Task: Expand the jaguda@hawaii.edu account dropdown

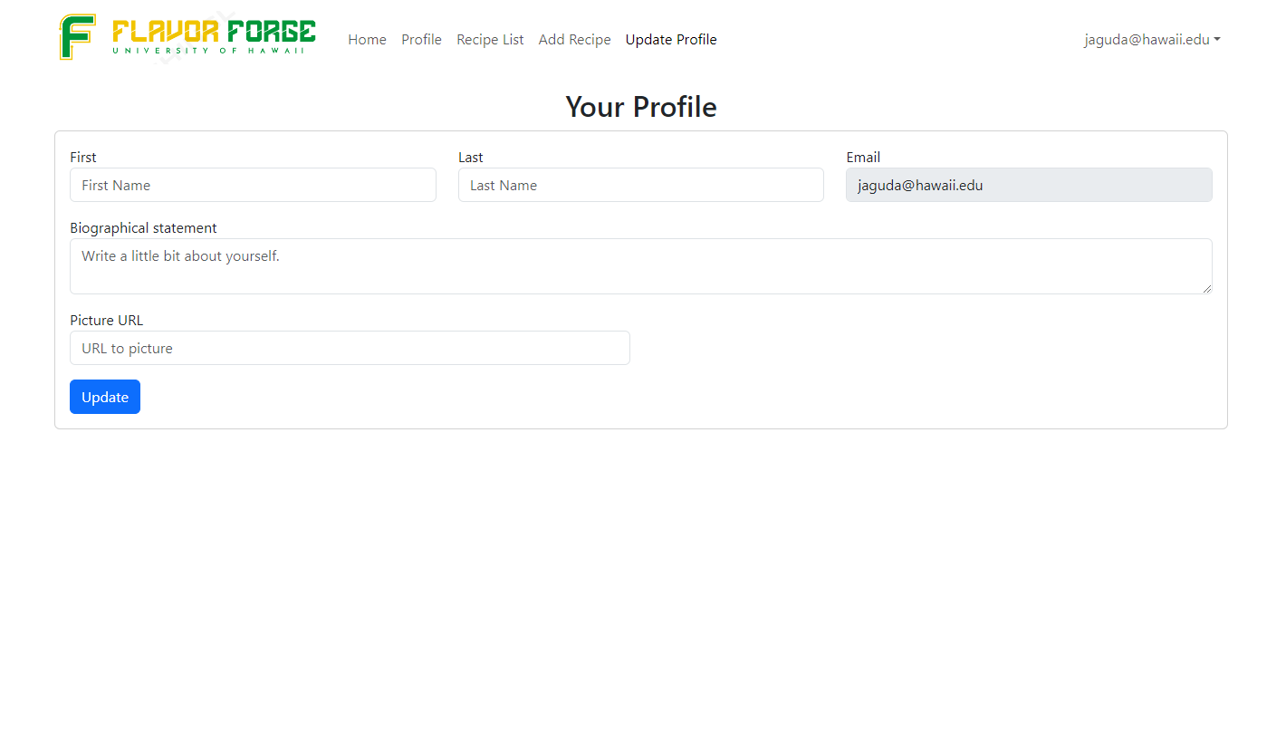Action: [1152, 40]
